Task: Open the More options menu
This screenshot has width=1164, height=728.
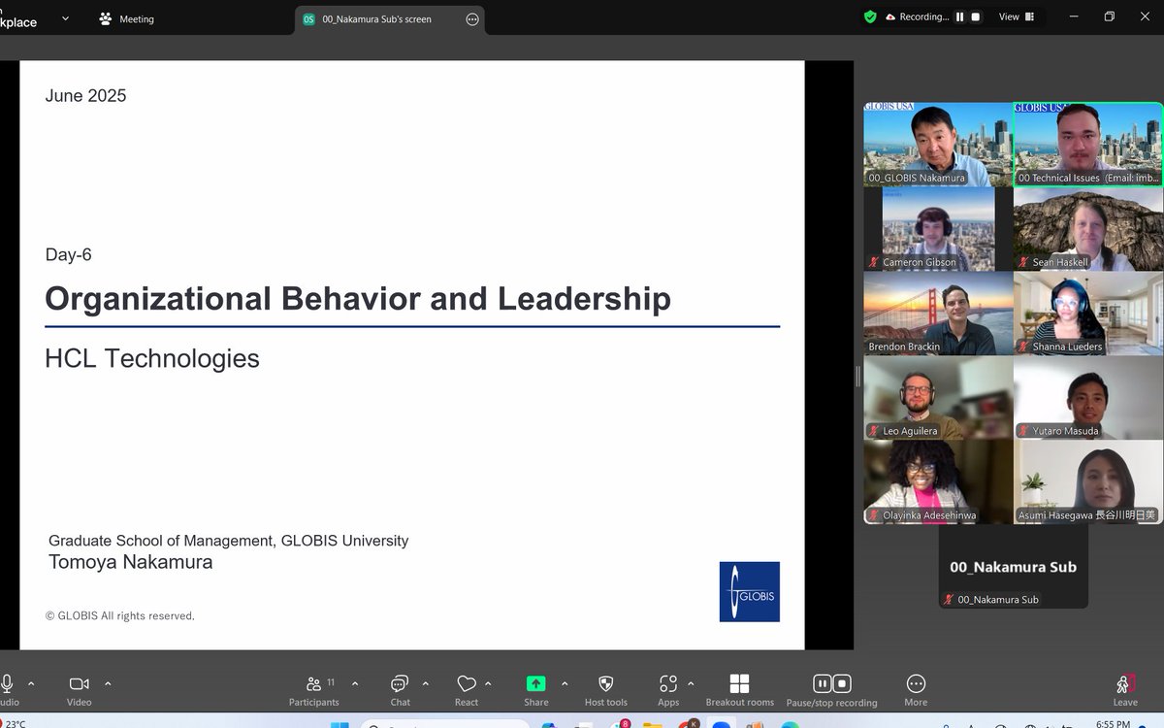Action: click(916, 689)
